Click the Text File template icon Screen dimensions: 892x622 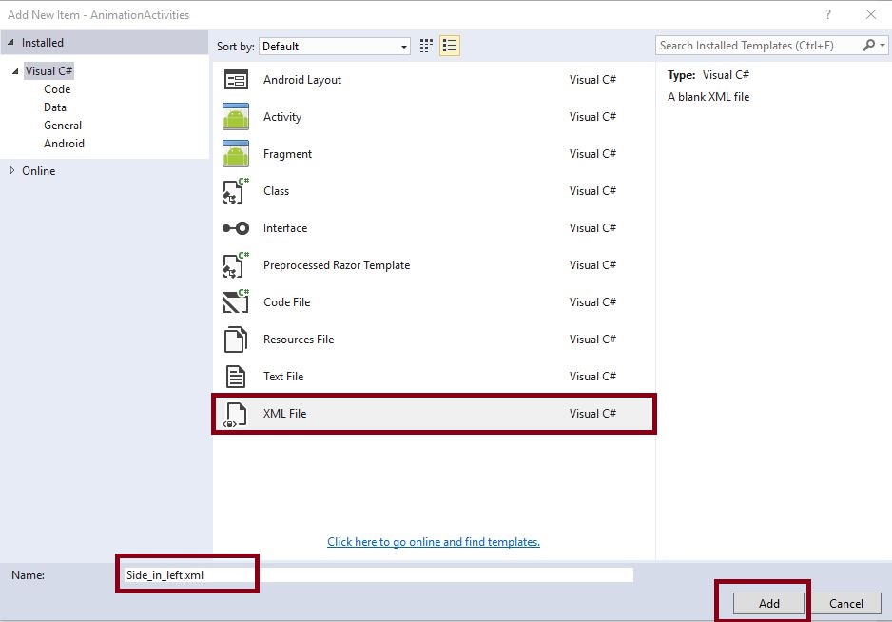(236, 377)
